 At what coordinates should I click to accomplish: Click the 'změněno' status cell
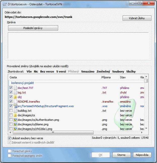tap(126, 106)
